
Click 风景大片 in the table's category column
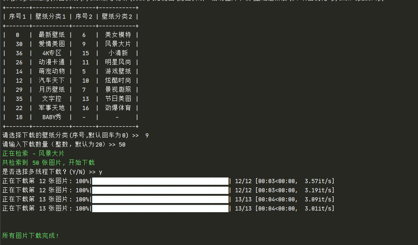[x=118, y=44]
